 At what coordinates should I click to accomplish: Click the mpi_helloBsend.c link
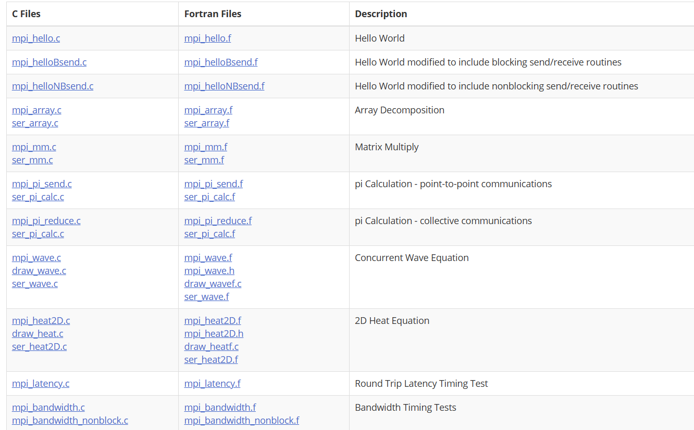click(49, 62)
